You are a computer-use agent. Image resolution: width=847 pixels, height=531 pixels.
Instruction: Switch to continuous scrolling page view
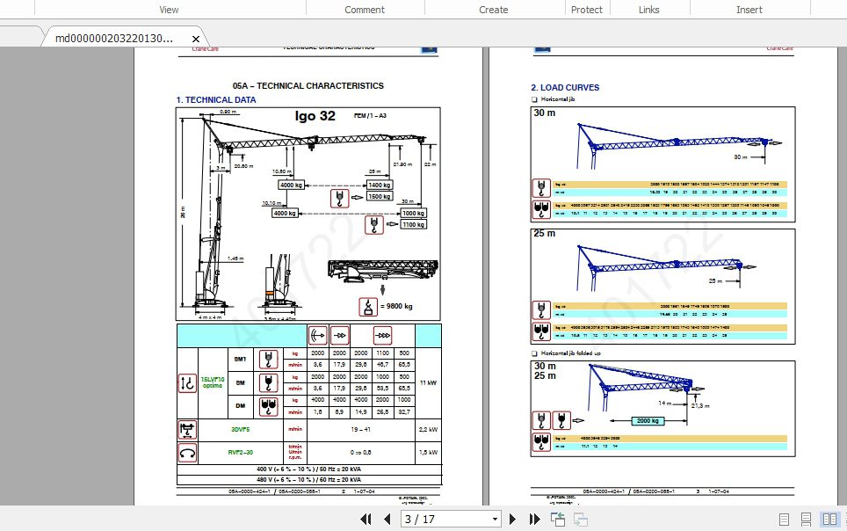806,519
